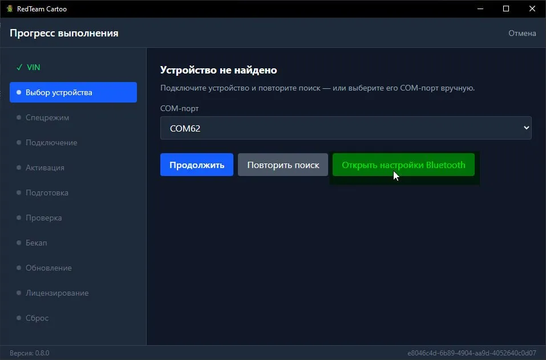Click the RedTeam Cartoo app icon
546x360 pixels.
(10, 9)
